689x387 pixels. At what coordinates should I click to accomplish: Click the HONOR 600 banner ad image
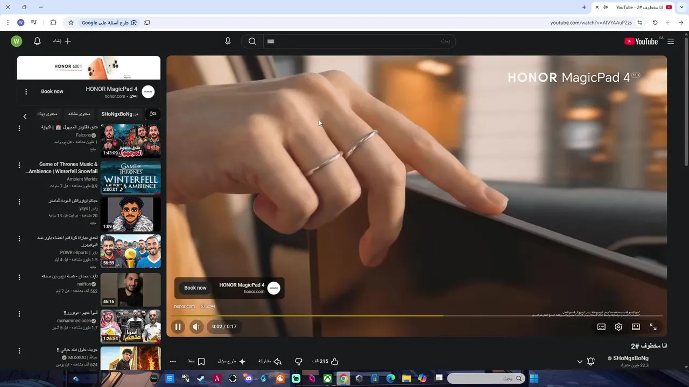click(x=89, y=68)
